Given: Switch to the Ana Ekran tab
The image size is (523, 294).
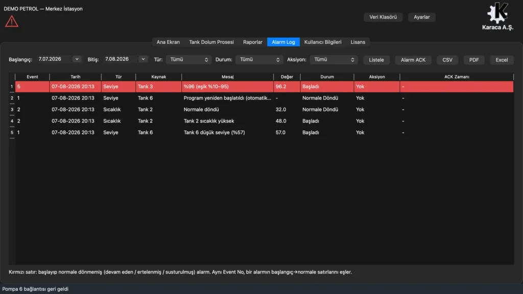Looking at the screenshot, I should 168,42.
